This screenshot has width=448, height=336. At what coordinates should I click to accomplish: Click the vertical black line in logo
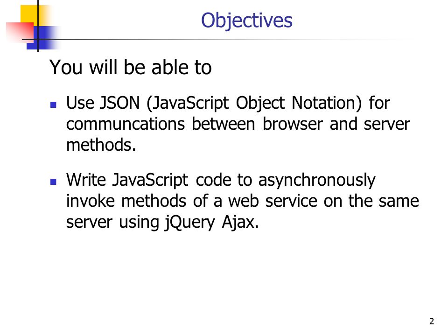pyautogui.click(x=38, y=26)
